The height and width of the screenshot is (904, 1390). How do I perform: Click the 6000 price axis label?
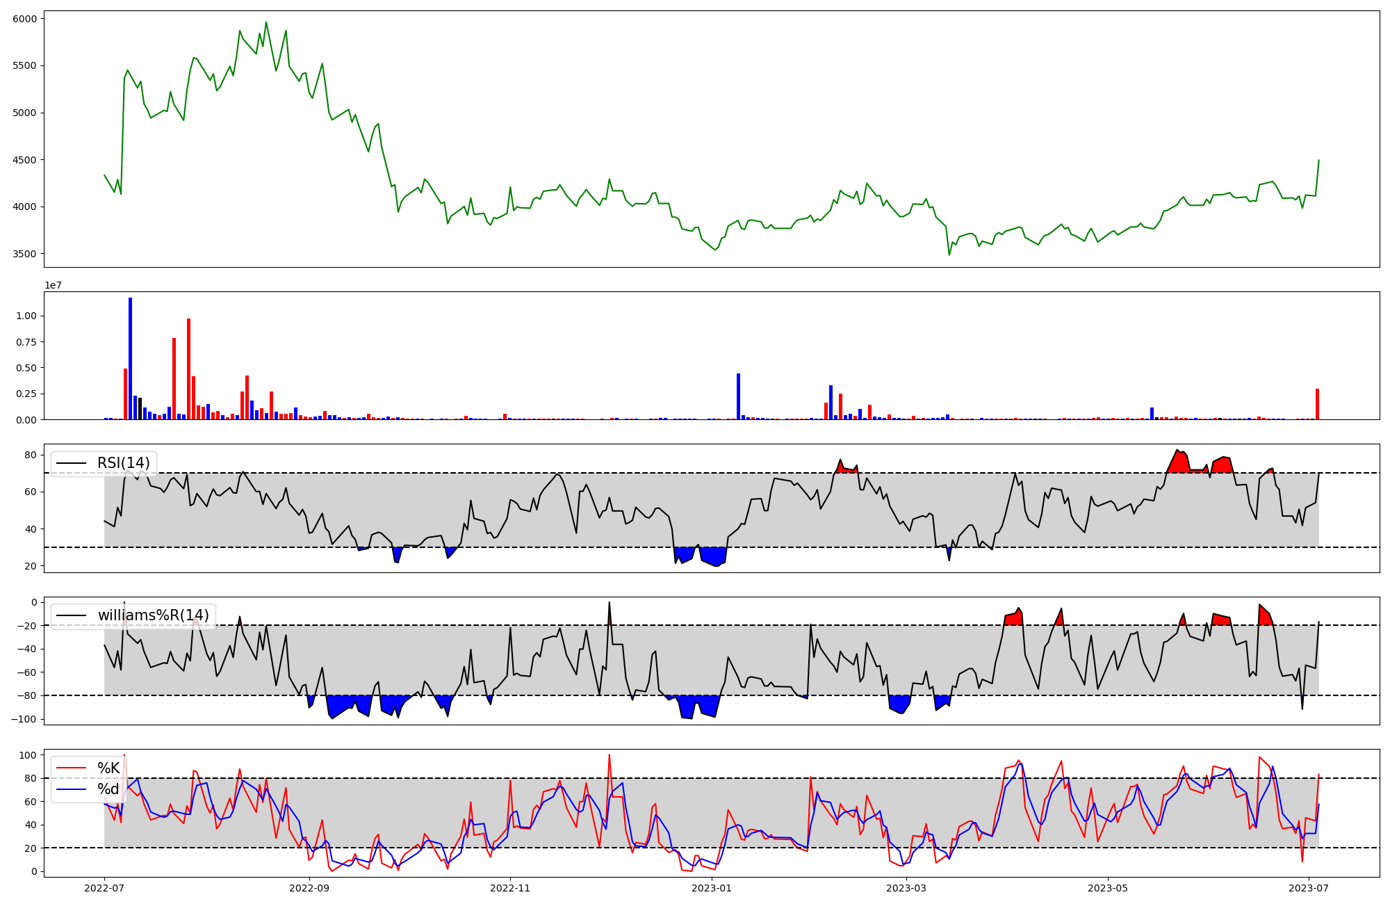tap(24, 19)
